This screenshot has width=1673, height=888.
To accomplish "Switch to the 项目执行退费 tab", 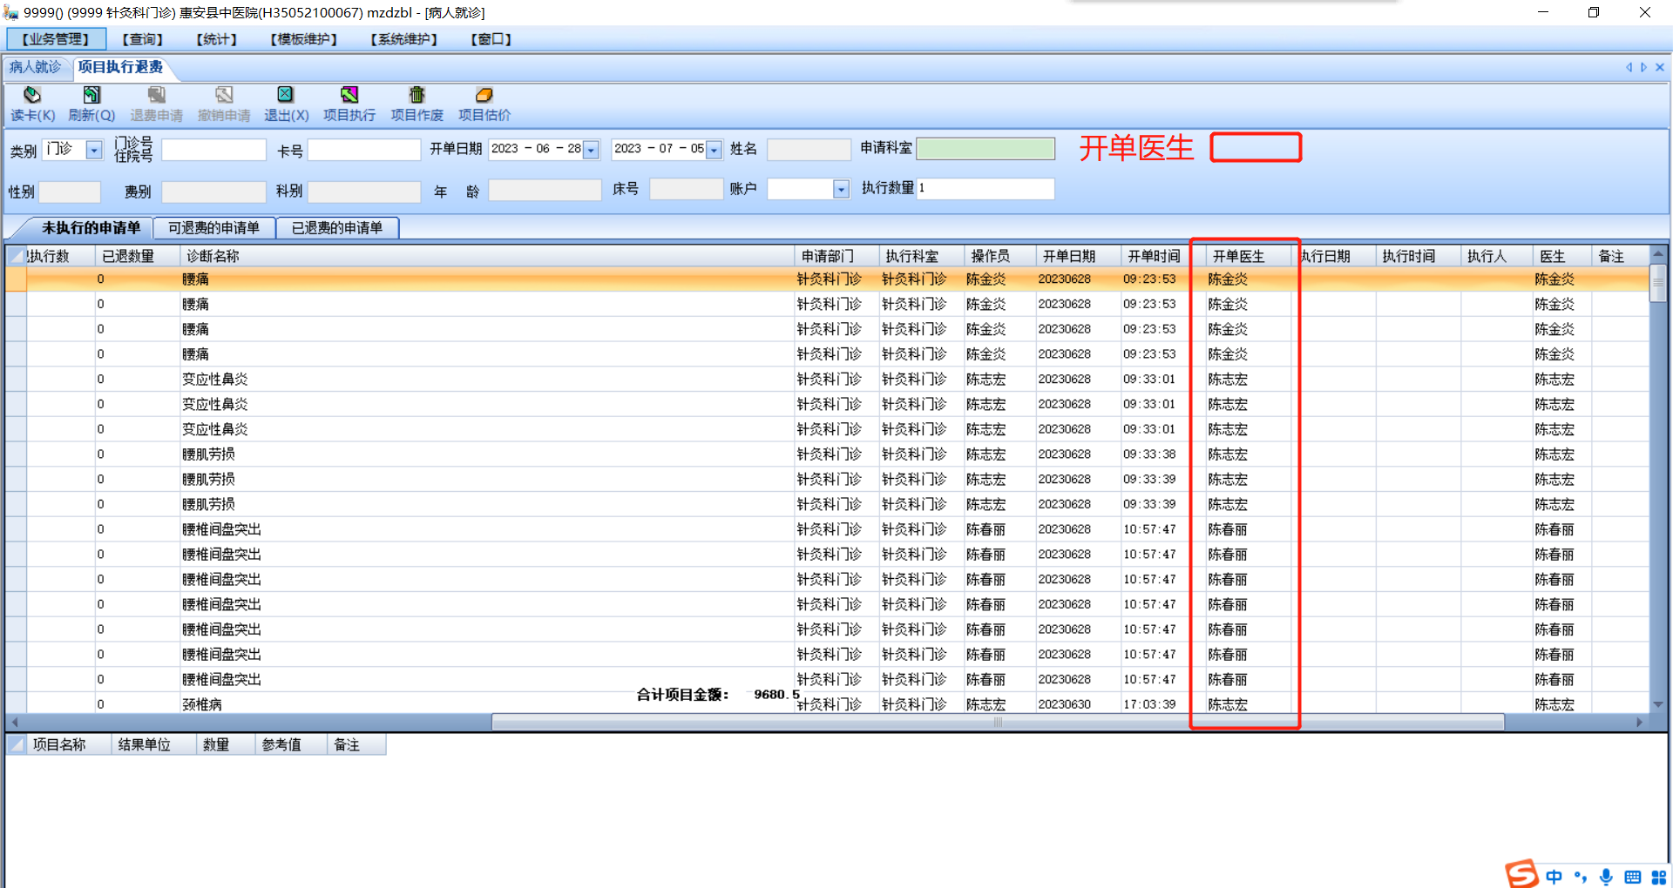I will tap(120, 67).
